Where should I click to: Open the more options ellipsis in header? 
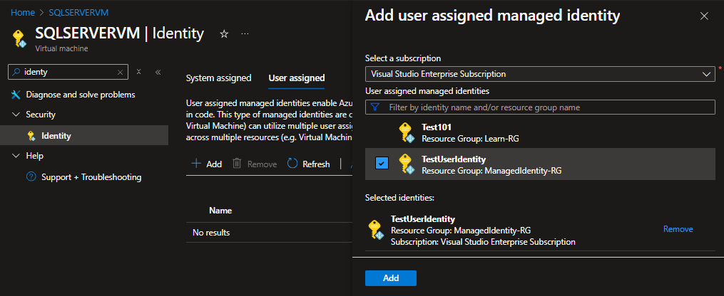coord(245,34)
